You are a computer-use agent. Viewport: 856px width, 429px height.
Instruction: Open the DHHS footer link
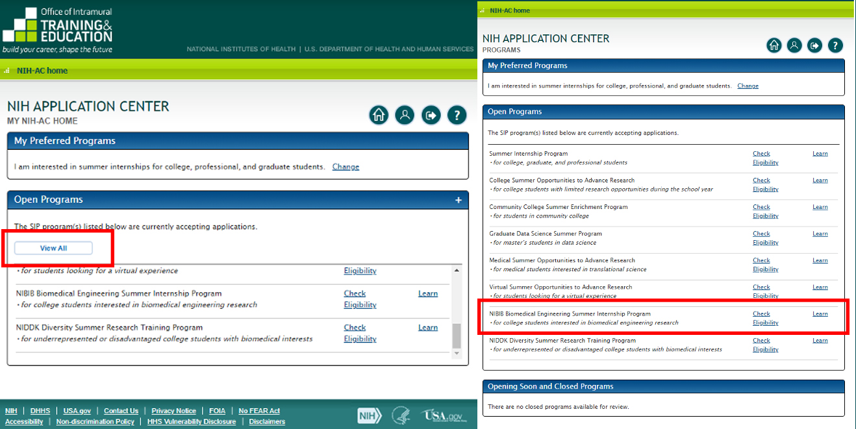(x=40, y=411)
